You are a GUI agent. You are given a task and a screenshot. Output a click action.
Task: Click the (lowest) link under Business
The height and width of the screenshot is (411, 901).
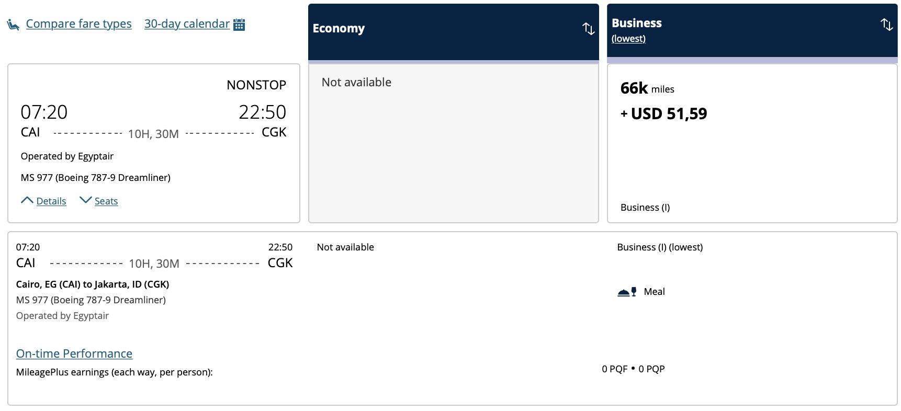coord(628,39)
